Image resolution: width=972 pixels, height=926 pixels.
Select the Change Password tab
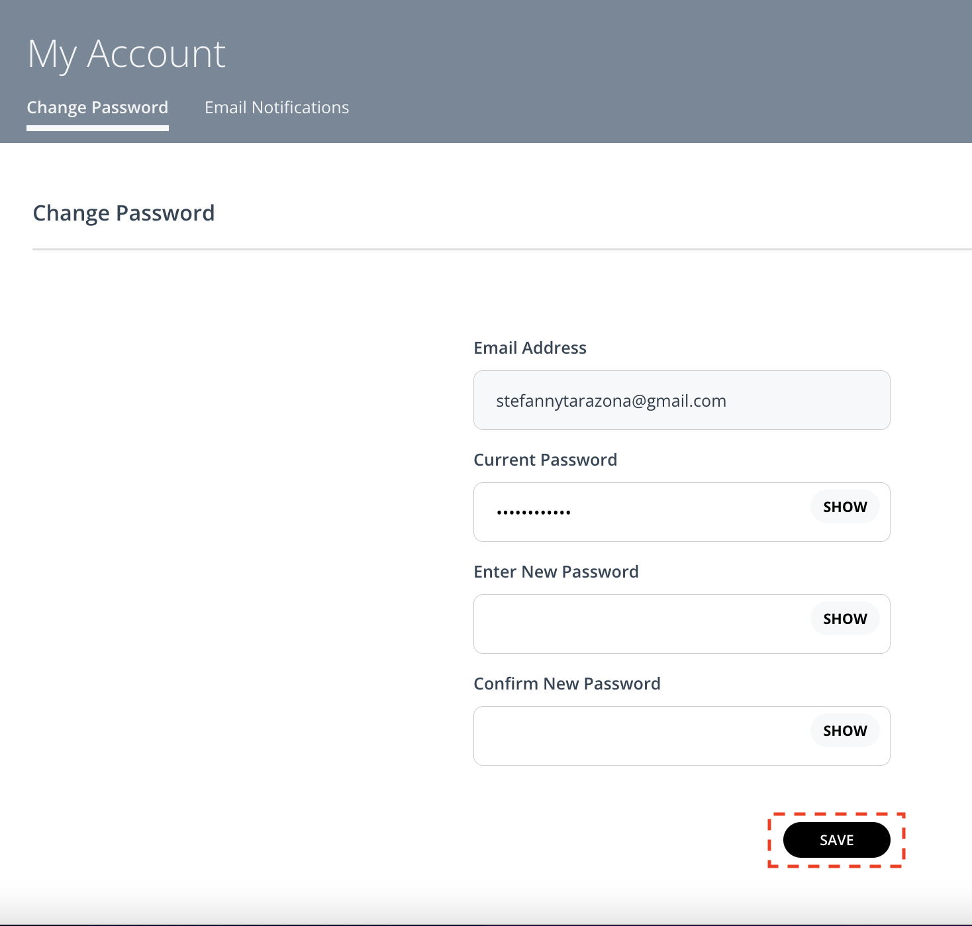click(97, 107)
